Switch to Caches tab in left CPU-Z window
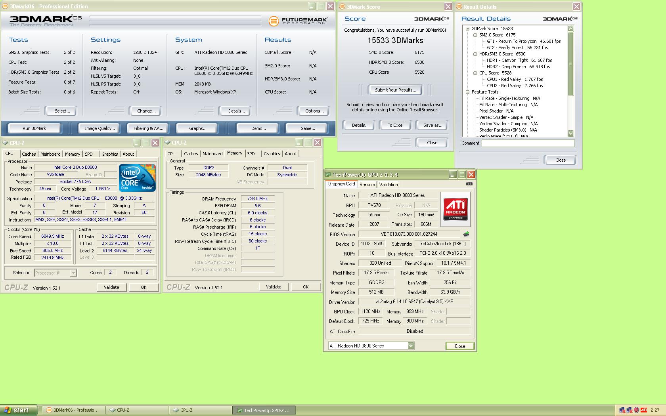The image size is (666, 416). click(29, 154)
